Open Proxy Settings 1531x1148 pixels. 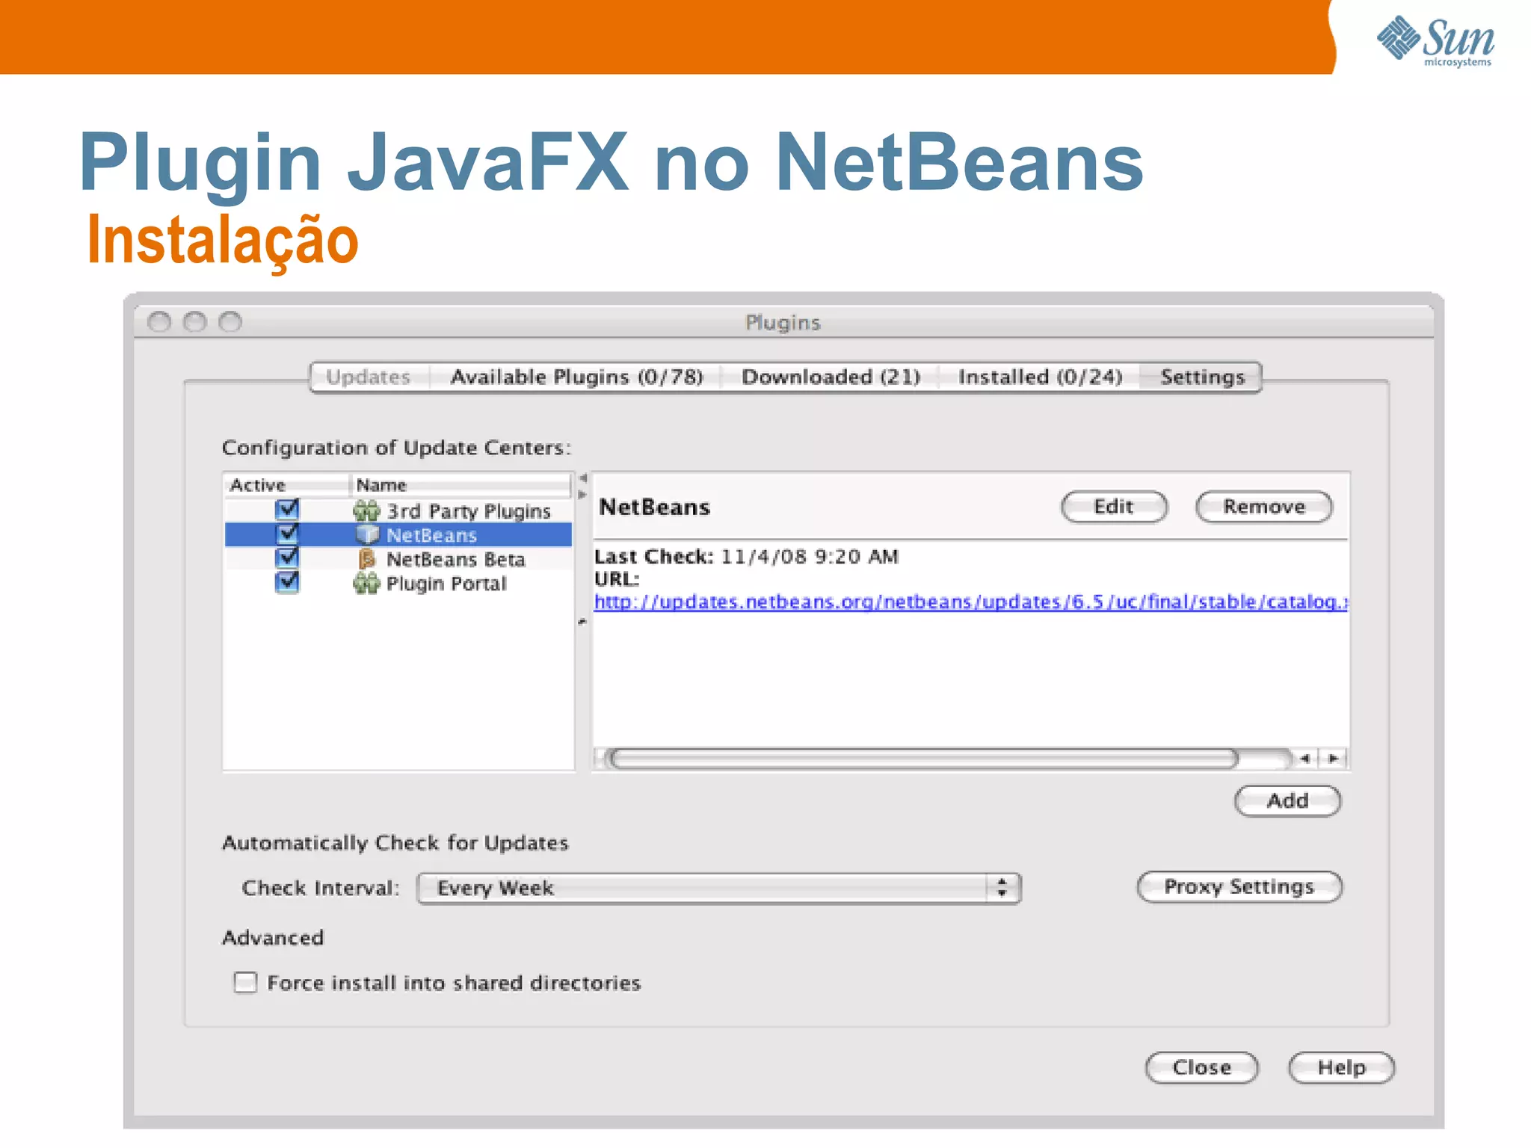(1239, 886)
